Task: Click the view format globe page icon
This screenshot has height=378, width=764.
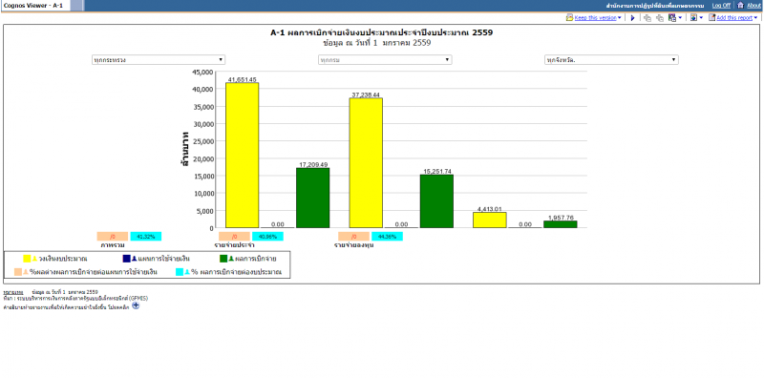Action: (694, 17)
